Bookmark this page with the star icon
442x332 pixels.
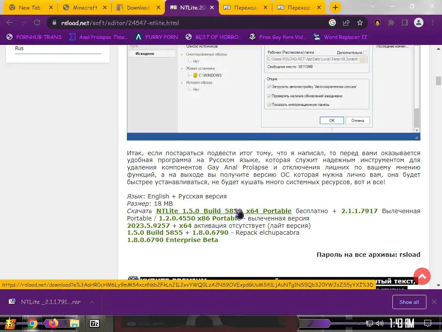[x=360, y=23]
